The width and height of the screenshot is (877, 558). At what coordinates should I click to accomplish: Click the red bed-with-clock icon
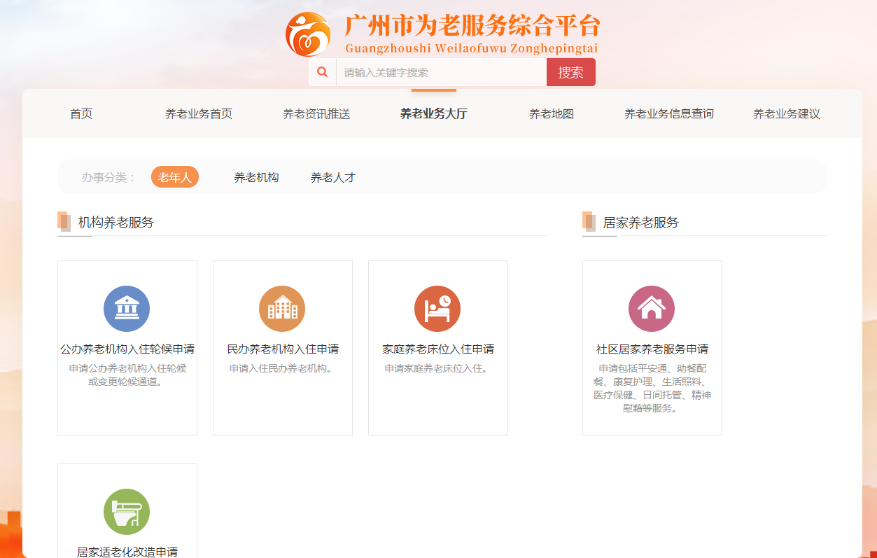pyautogui.click(x=437, y=309)
